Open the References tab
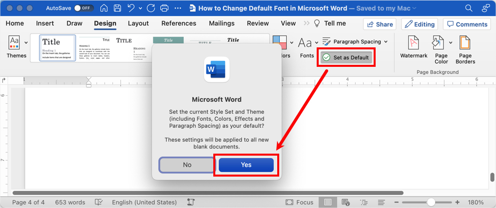The image size is (496, 208). point(179,23)
